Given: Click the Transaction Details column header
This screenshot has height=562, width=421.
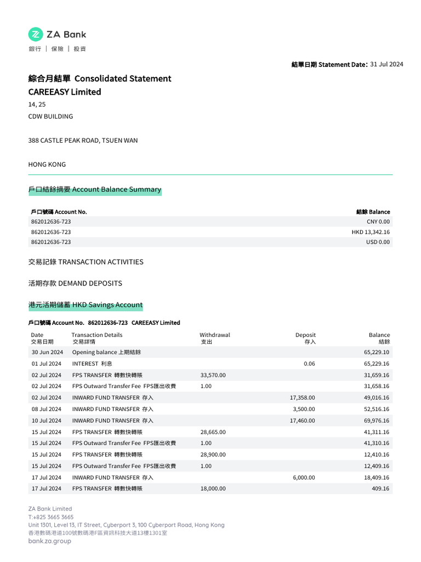Looking at the screenshot, I should point(97,338).
